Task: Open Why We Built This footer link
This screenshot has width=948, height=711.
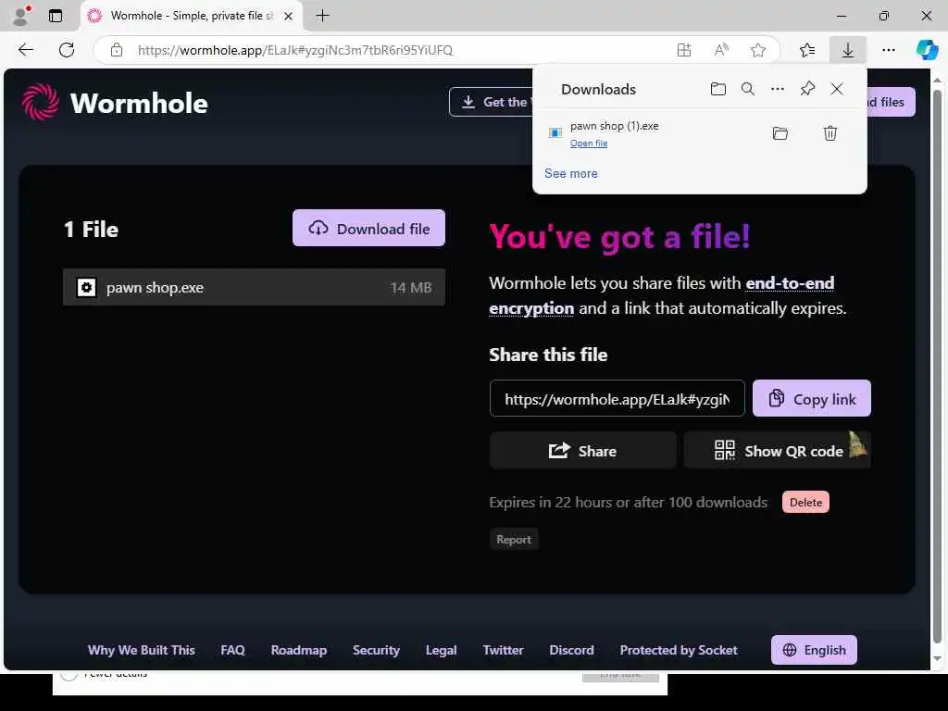Action: tap(142, 650)
